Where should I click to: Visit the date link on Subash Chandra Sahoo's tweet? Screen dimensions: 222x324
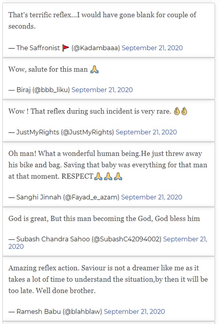[185, 239]
